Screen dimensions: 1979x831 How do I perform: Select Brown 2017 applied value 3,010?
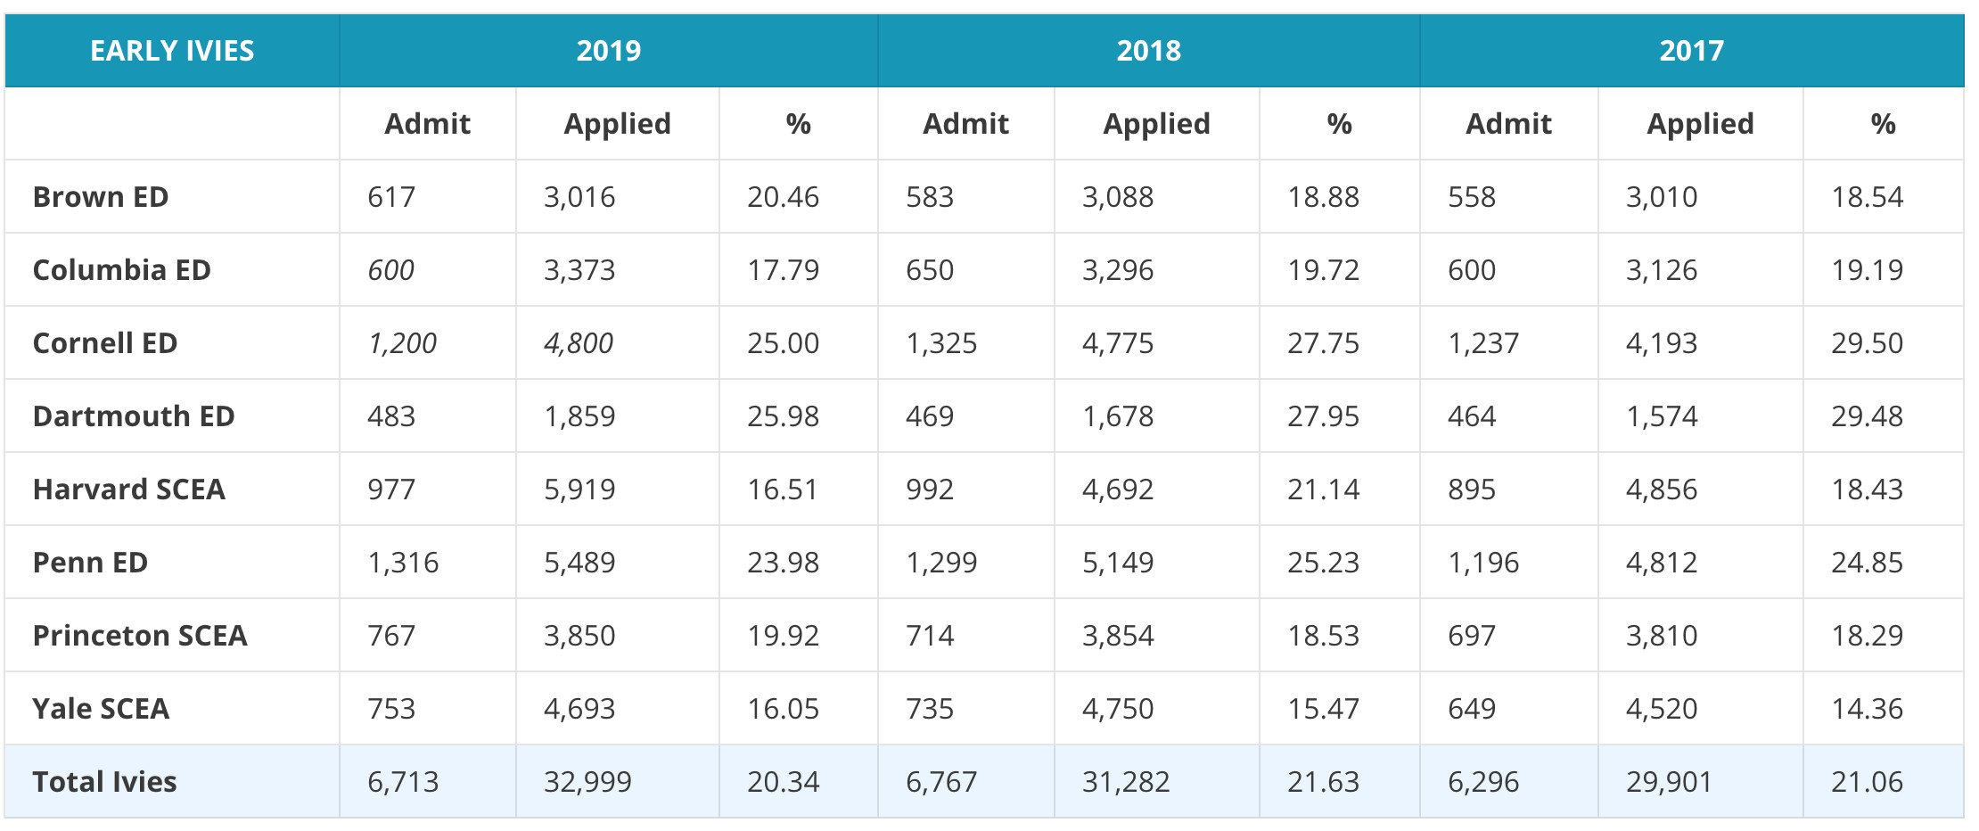tap(1662, 197)
